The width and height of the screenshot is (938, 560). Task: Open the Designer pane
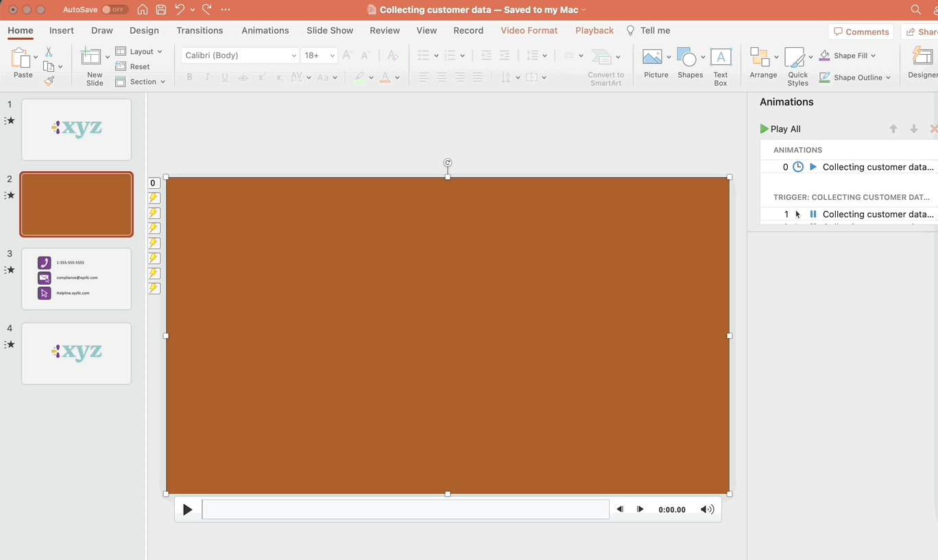point(922,64)
